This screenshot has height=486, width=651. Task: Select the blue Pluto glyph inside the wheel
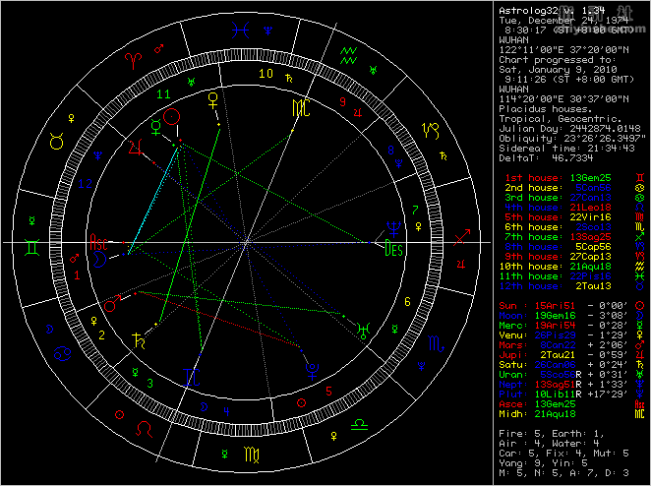pyautogui.click(x=313, y=370)
